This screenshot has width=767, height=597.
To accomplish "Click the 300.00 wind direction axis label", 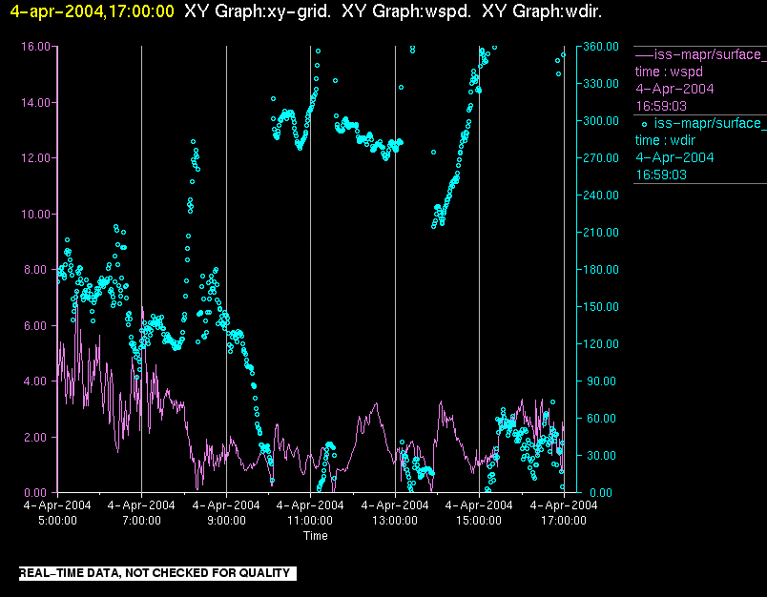I will click(x=601, y=121).
